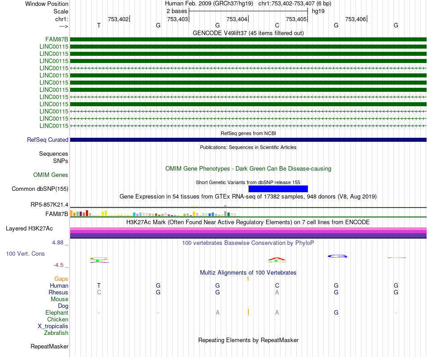
Task: Click the Mouse species label
Action: click(59, 299)
